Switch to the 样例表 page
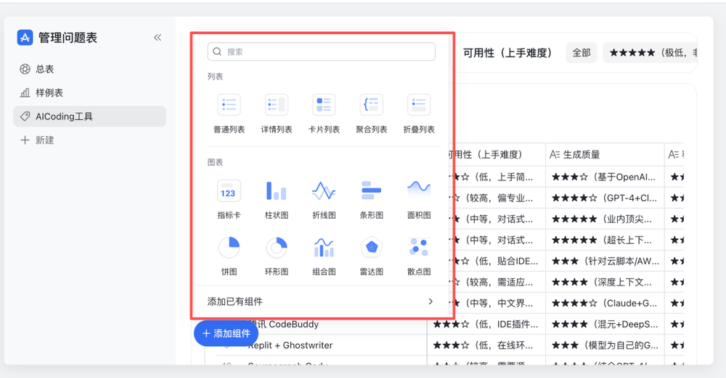 49,93
